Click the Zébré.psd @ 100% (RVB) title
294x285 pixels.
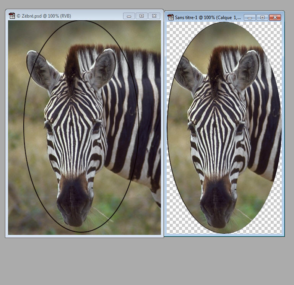pos(44,16)
